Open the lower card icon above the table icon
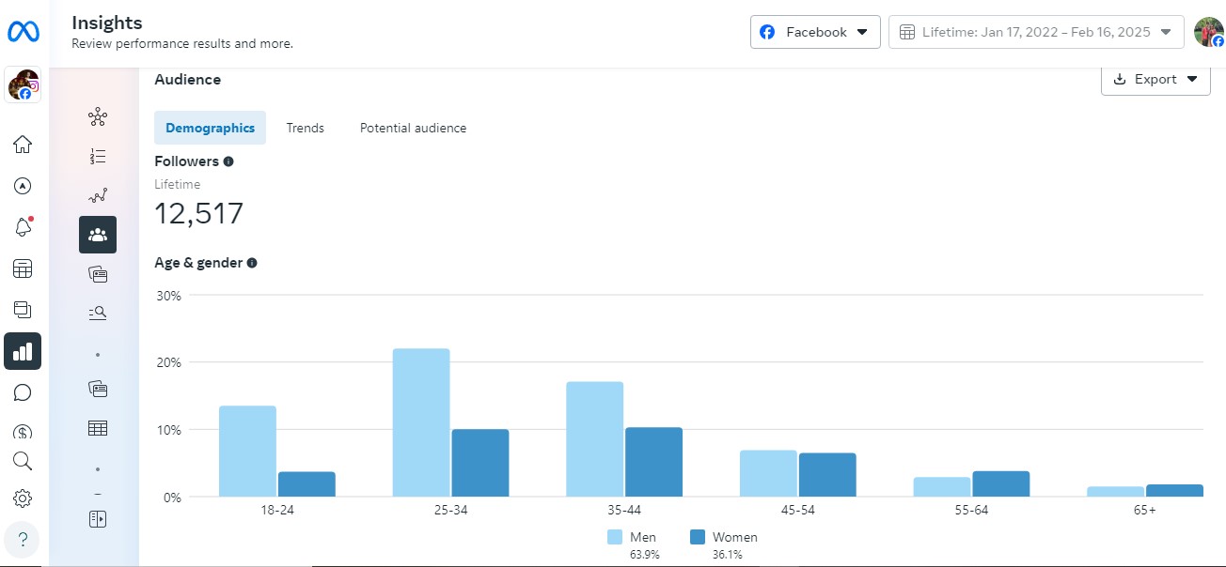This screenshot has width=1226, height=567. pyautogui.click(x=98, y=389)
